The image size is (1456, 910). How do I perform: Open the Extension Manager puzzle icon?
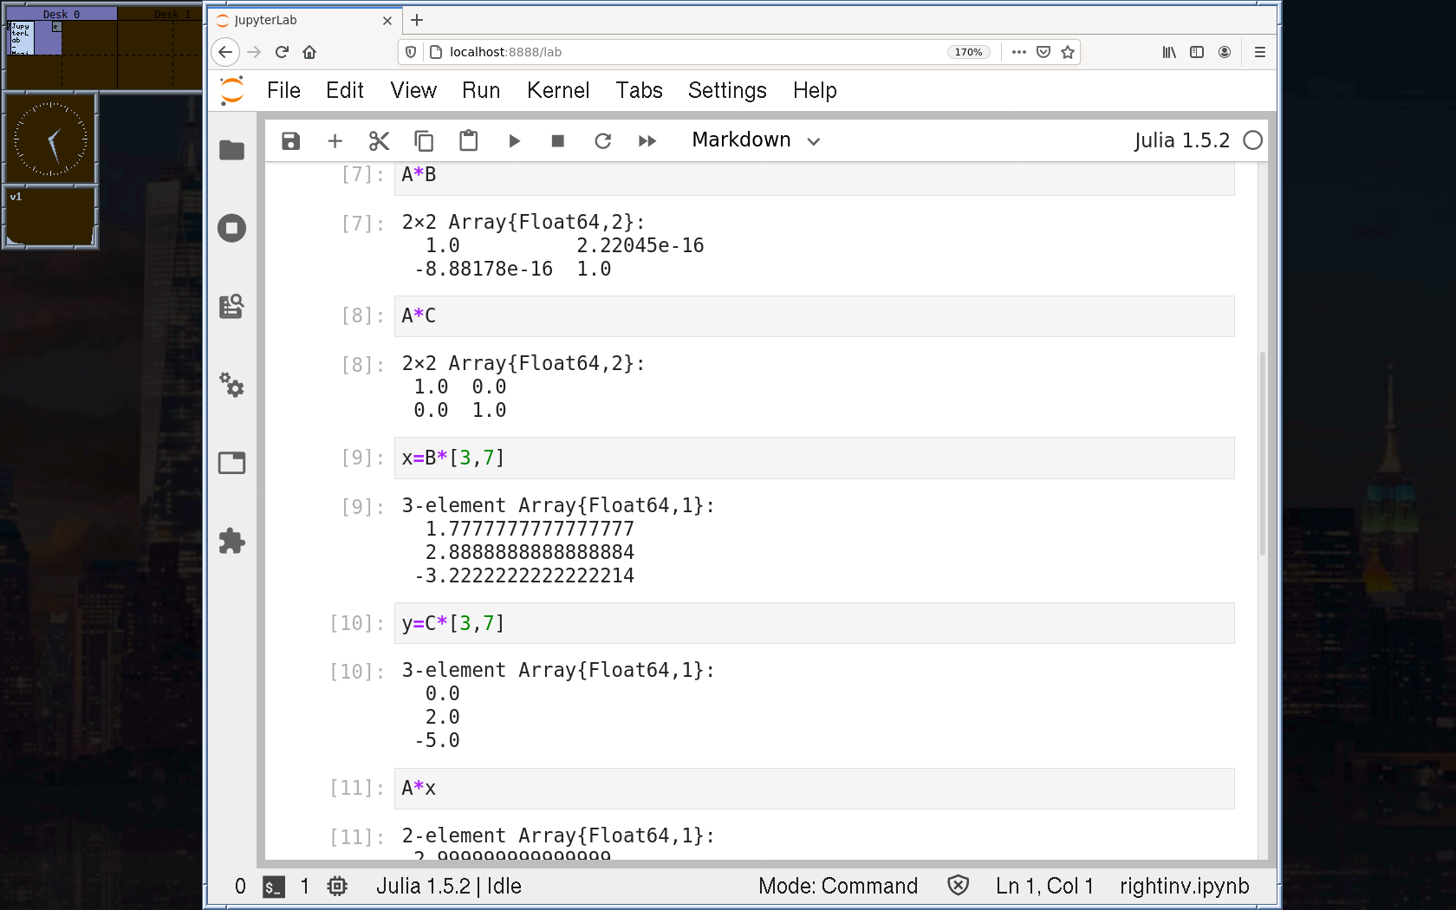tap(231, 542)
